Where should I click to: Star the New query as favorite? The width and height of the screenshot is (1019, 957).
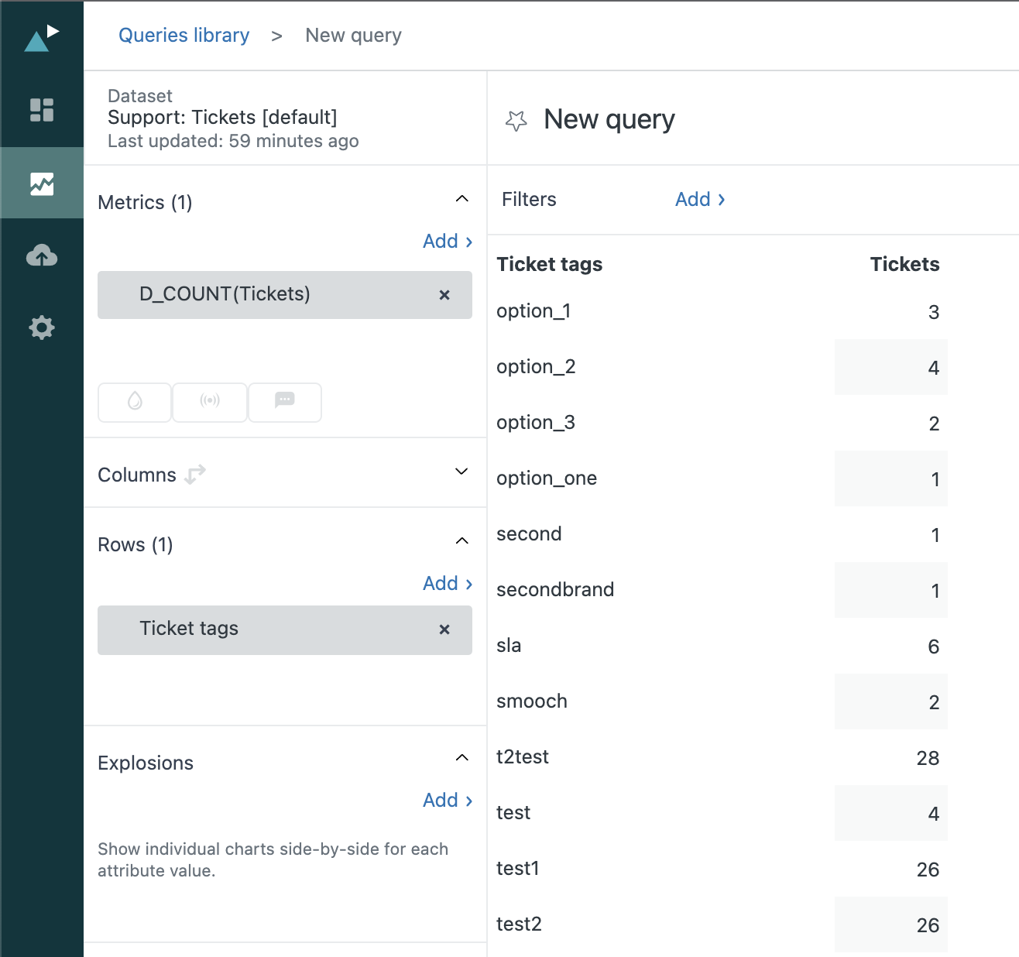click(x=516, y=121)
